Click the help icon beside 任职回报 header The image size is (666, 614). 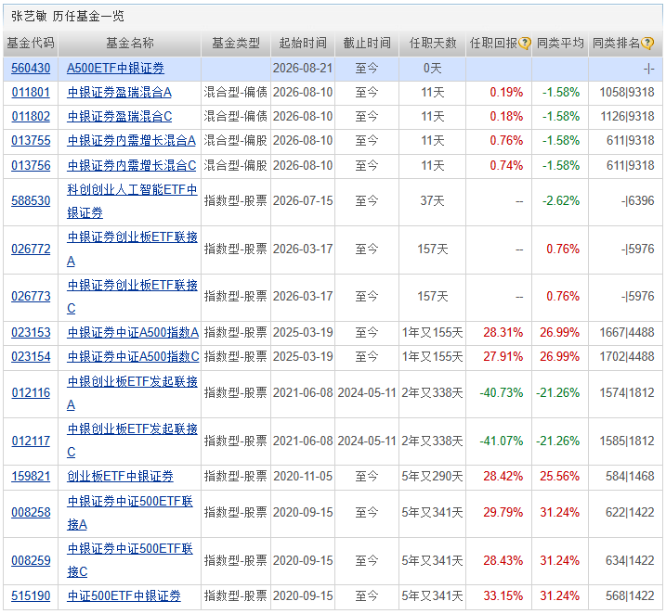click(x=525, y=43)
